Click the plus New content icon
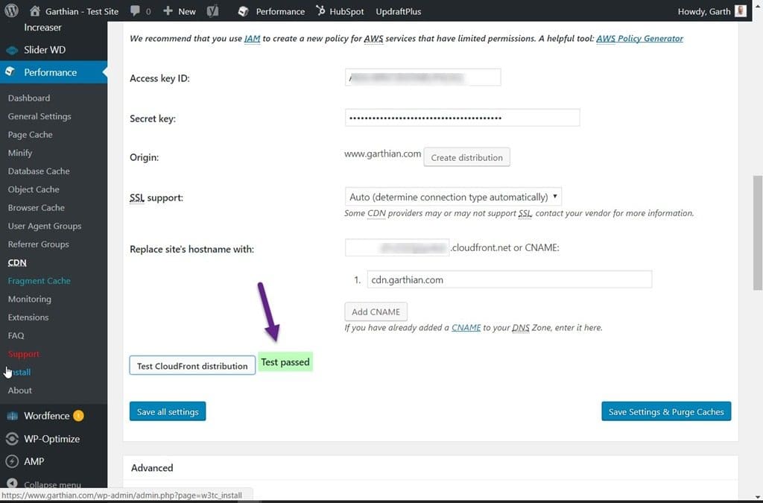763x503 pixels. pyautogui.click(x=168, y=10)
